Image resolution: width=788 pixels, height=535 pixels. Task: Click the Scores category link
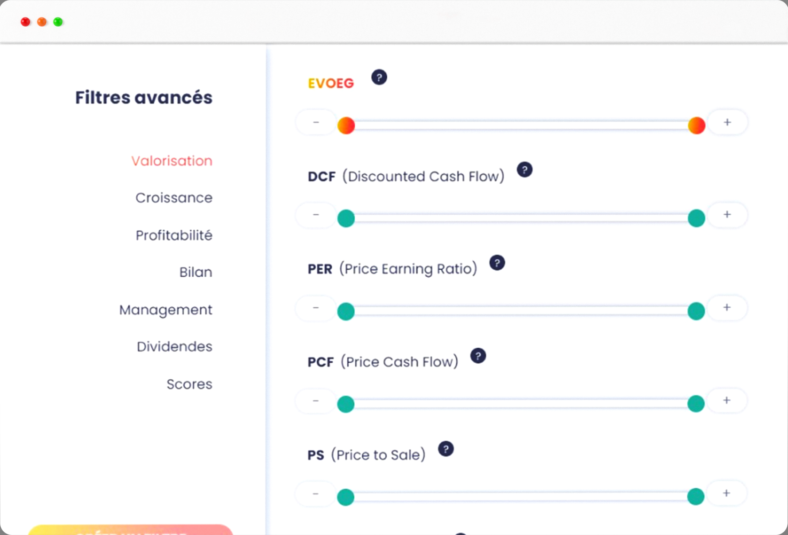tap(189, 384)
